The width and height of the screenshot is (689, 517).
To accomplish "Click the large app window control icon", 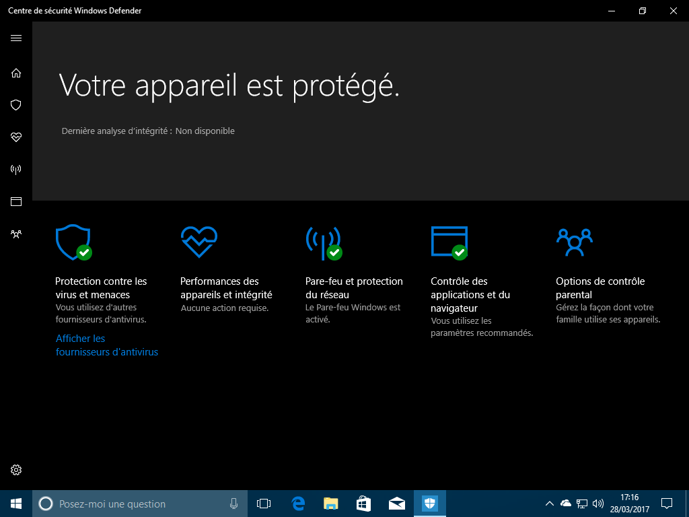I will click(x=449, y=242).
